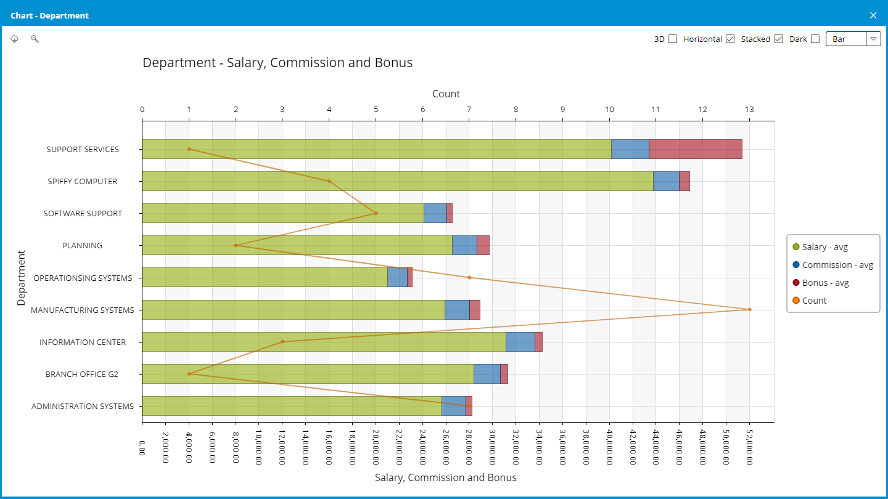Viewport: 888px width, 499px height.
Task: Select the red Bonus segment for SUPPORT SERVICES
Action: click(695, 149)
